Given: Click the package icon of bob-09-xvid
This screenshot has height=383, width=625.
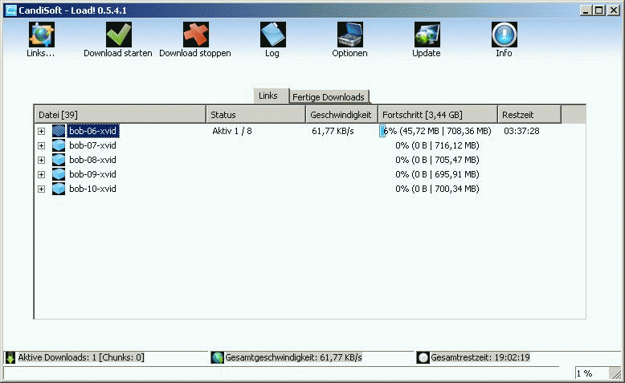Looking at the screenshot, I should [59, 174].
